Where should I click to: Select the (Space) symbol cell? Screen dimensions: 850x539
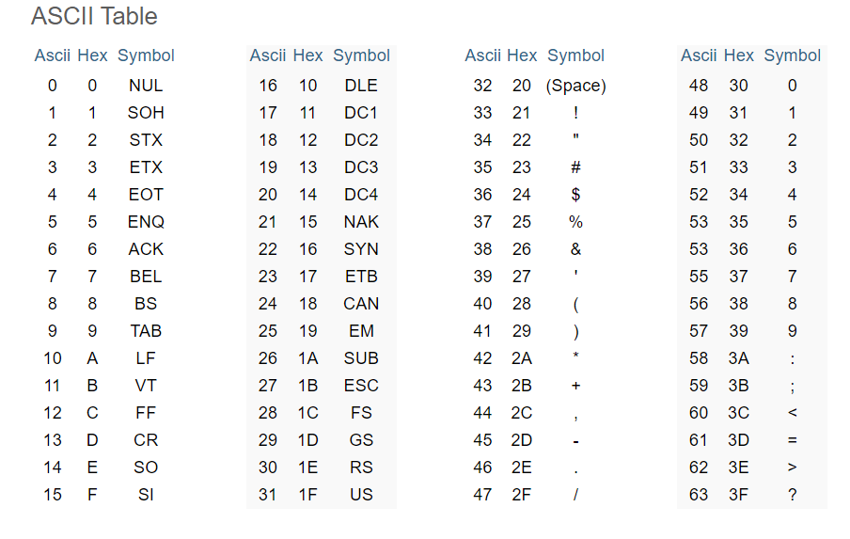pyautogui.click(x=575, y=86)
